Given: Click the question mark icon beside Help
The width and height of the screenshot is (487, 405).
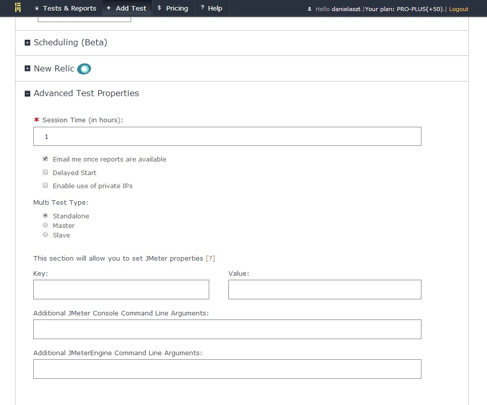Looking at the screenshot, I should [x=202, y=8].
